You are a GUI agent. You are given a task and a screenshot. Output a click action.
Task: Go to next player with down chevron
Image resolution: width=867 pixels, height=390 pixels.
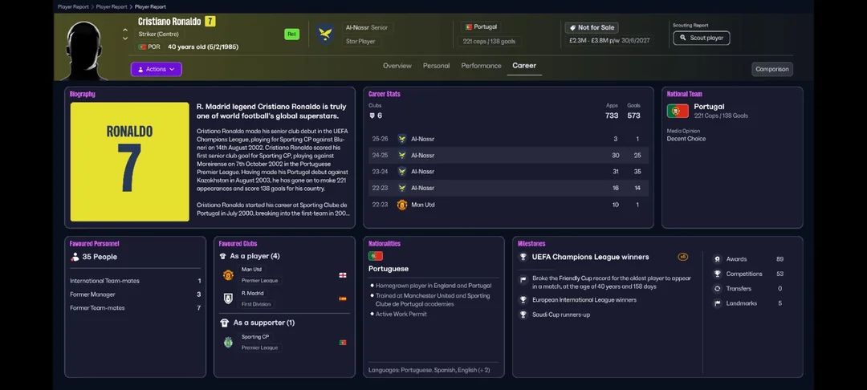125,39
